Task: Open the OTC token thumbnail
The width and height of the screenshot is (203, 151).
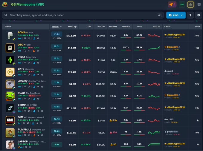Action: (x=10, y=48)
